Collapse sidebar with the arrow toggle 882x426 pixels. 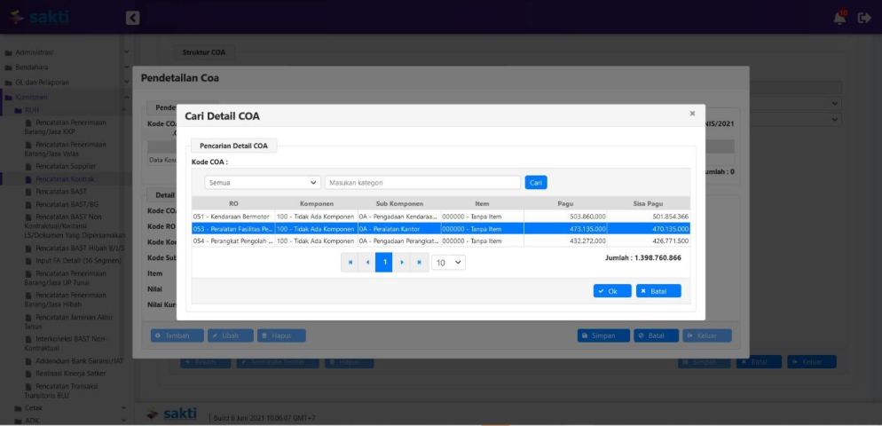tap(132, 18)
